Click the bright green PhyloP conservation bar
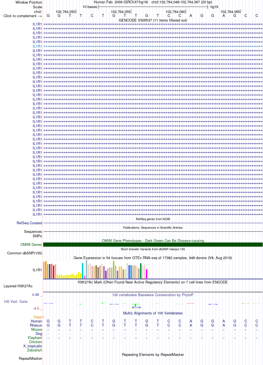This screenshot has width=263, height=365. click(x=135, y=305)
